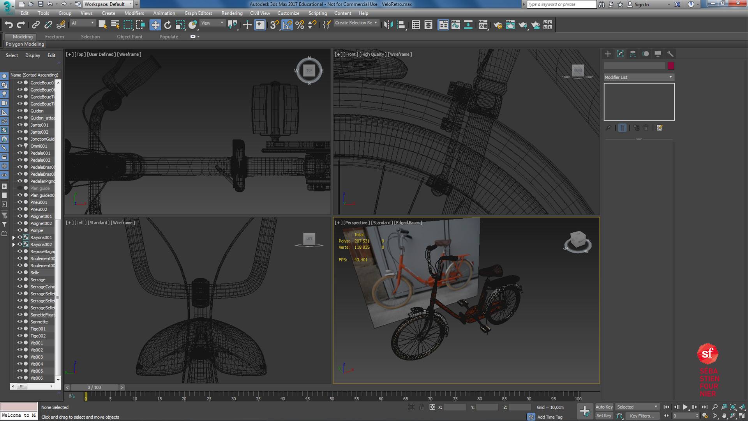
Task: Toggle the 3D Snaps button
Action: tap(274, 25)
